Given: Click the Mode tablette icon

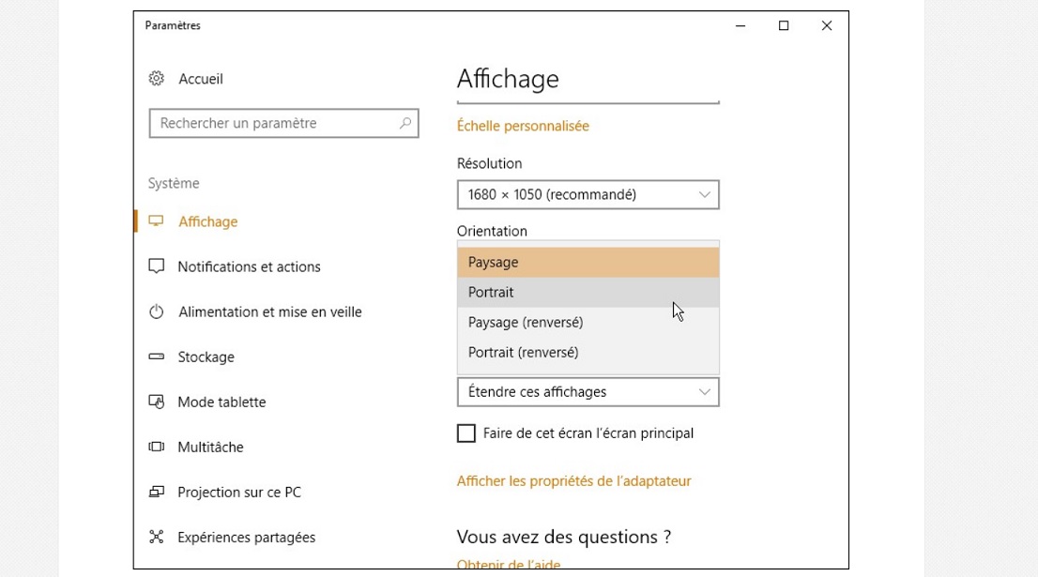Looking at the screenshot, I should 157,402.
